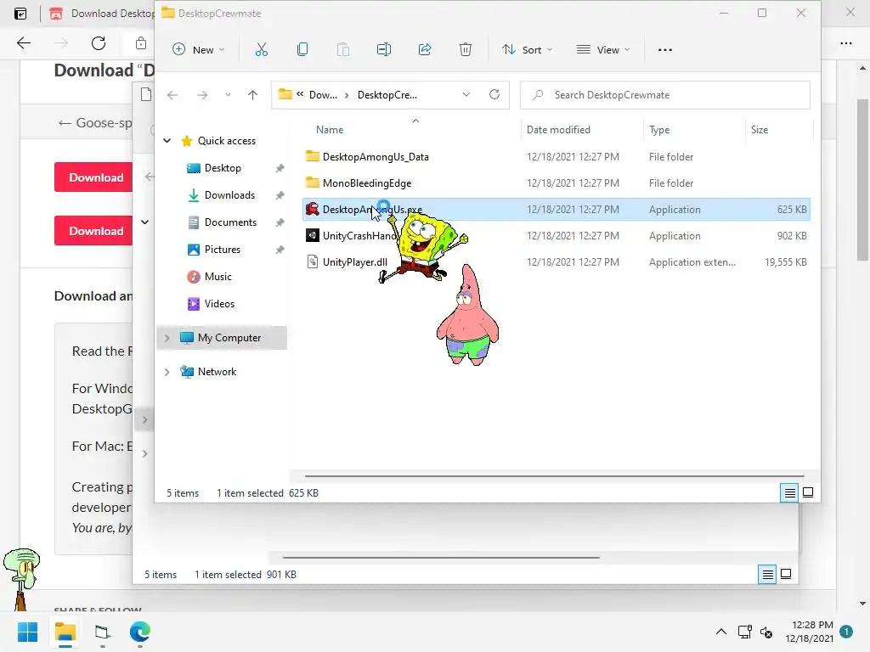Click the DesktopAmongUs.exe crewmate icon
This screenshot has width=870, height=652.
[313, 209]
